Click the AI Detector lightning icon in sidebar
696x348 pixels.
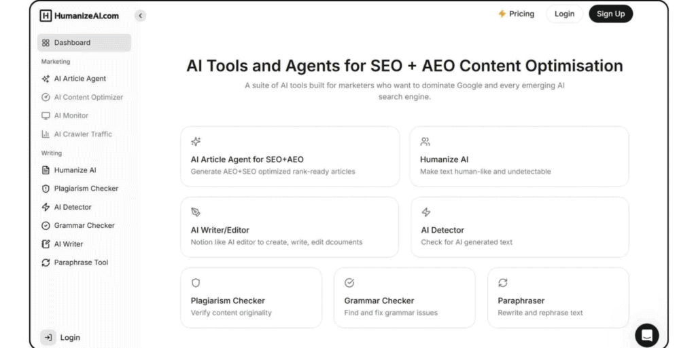pyautogui.click(x=46, y=207)
